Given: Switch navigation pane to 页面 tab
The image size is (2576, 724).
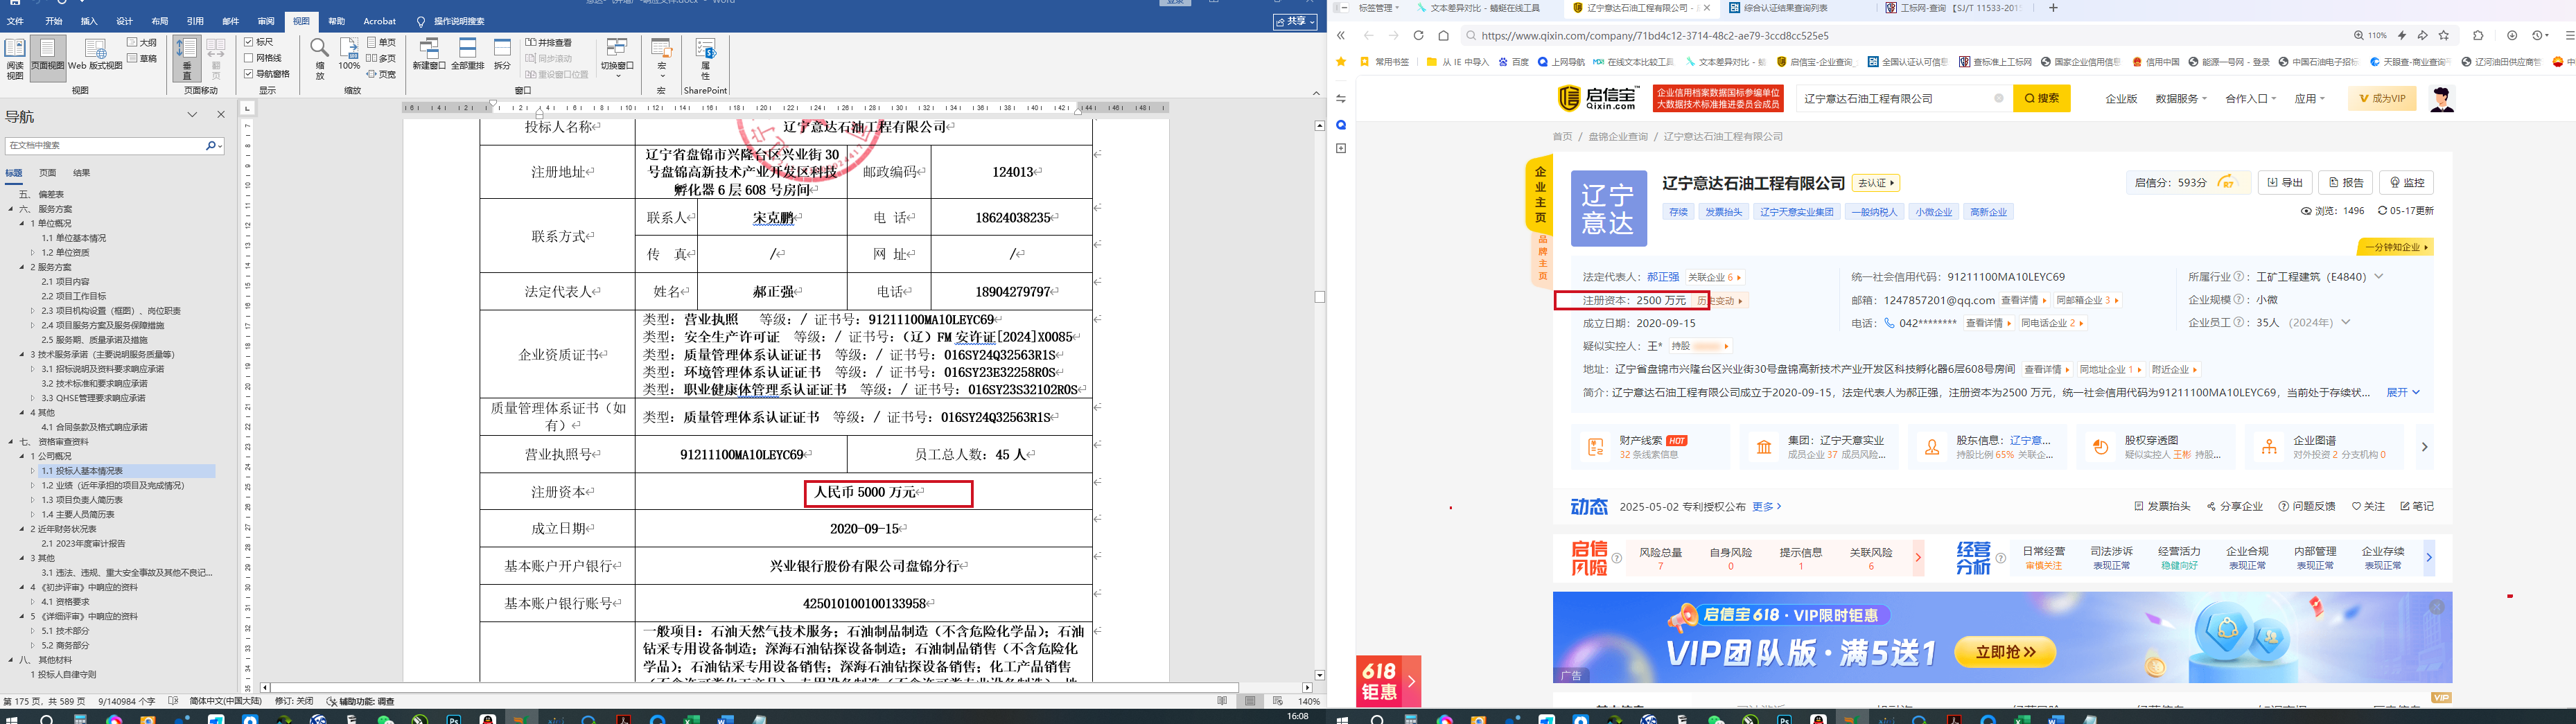Looking at the screenshot, I should point(47,173).
